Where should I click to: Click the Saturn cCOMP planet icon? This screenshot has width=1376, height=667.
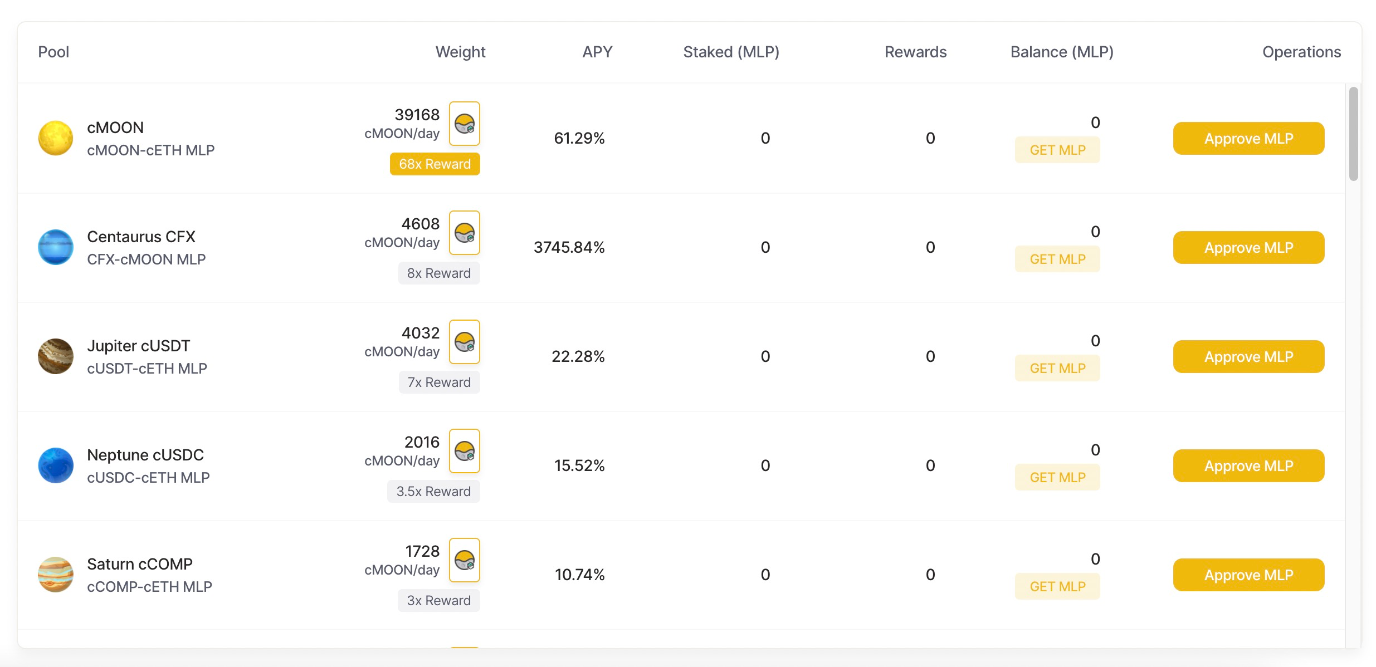point(56,575)
